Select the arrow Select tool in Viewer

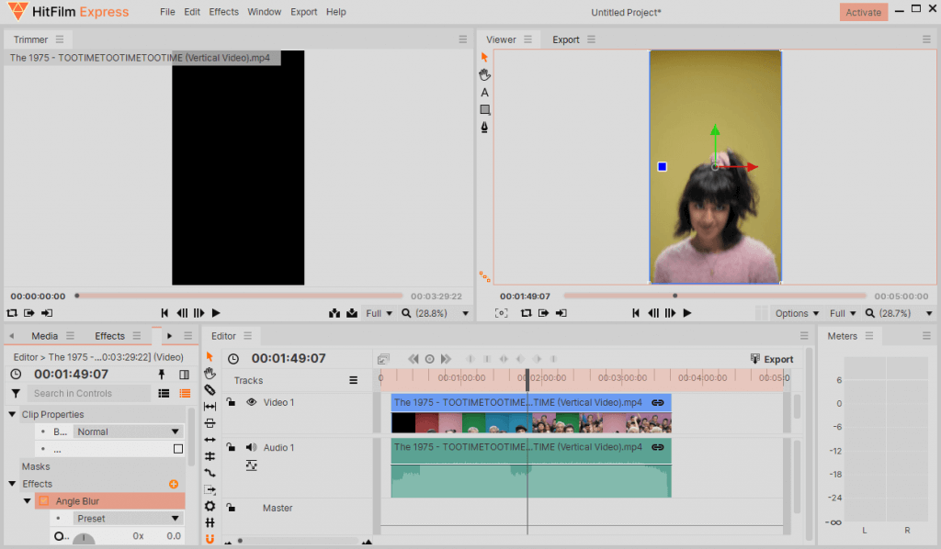click(484, 57)
